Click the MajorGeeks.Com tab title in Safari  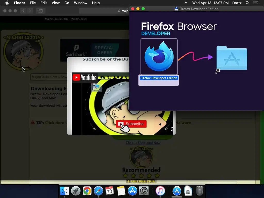click(x=66, y=19)
